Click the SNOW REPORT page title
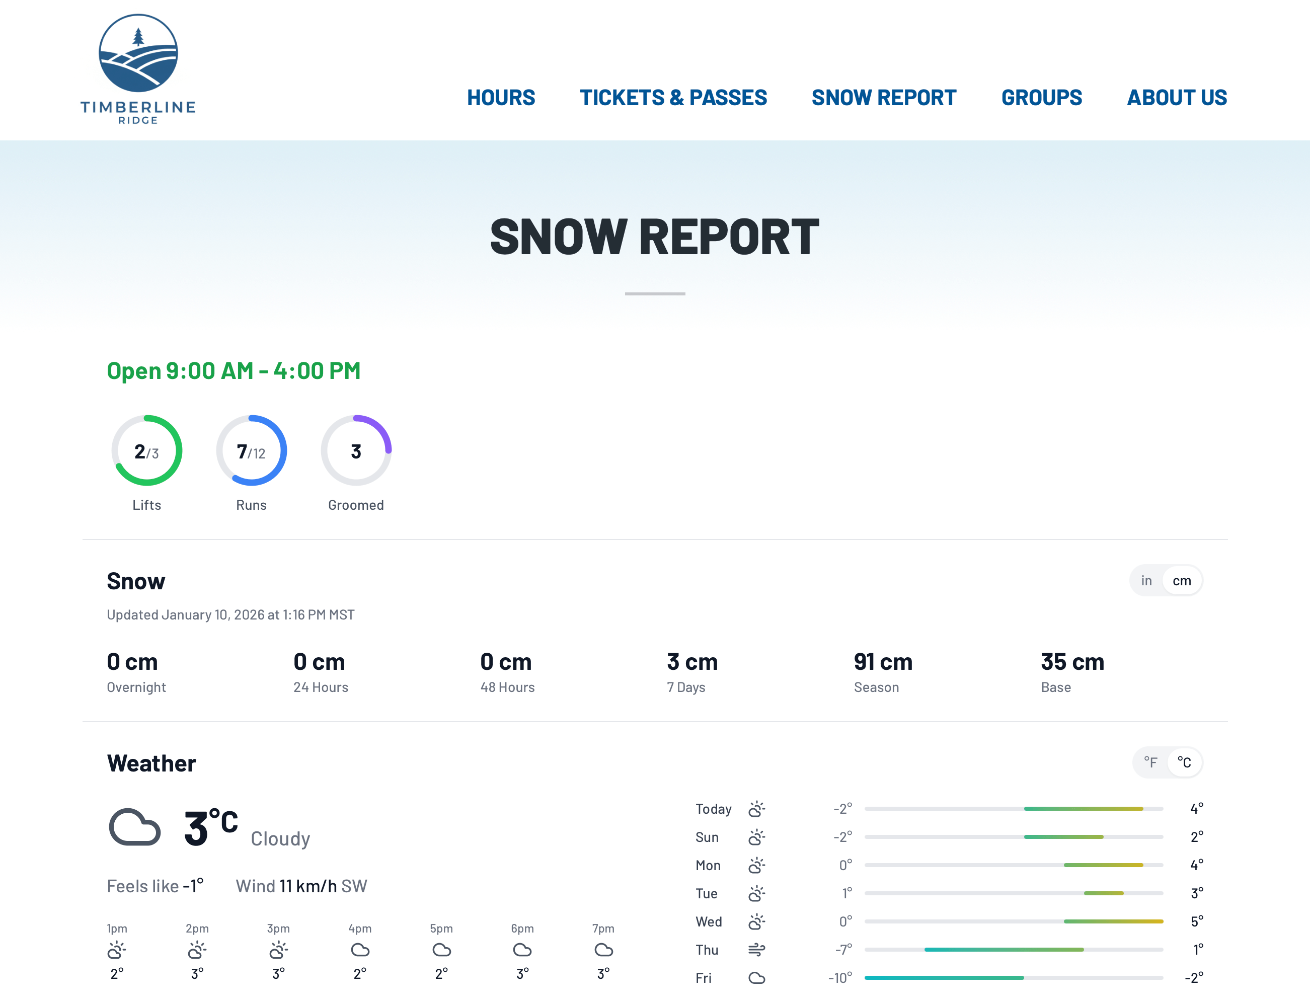Image resolution: width=1310 pixels, height=1005 pixels. tap(655, 237)
